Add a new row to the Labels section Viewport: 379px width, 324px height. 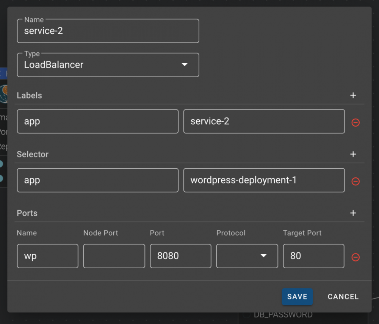(353, 95)
